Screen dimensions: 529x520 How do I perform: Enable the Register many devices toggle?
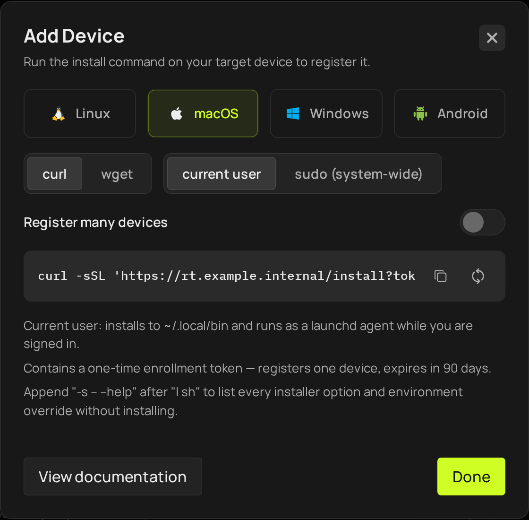click(x=482, y=222)
